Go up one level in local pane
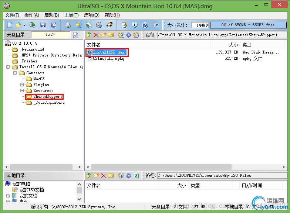This screenshot has height=213, width=290. tap(89, 176)
